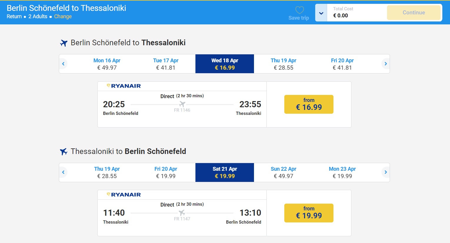
Task: Click plane icon above FR 1146
Action: [x=182, y=104]
